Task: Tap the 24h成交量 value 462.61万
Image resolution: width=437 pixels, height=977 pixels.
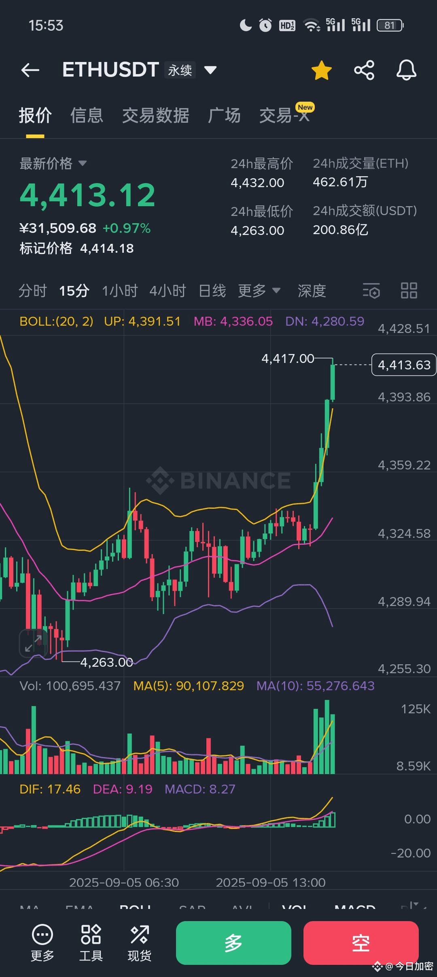Action: [x=340, y=182]
